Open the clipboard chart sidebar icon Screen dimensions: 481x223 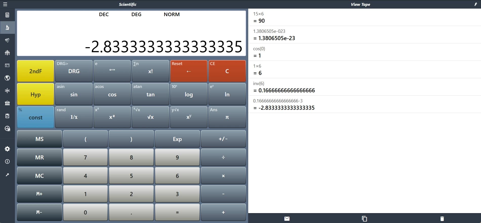pyautogui.click(x=7, y=116)
